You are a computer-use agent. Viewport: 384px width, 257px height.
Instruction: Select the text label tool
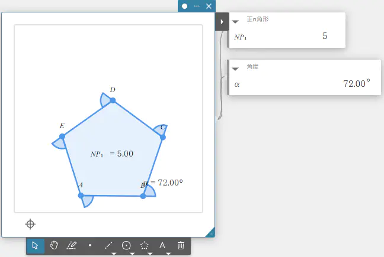click(x=162, y=245)
